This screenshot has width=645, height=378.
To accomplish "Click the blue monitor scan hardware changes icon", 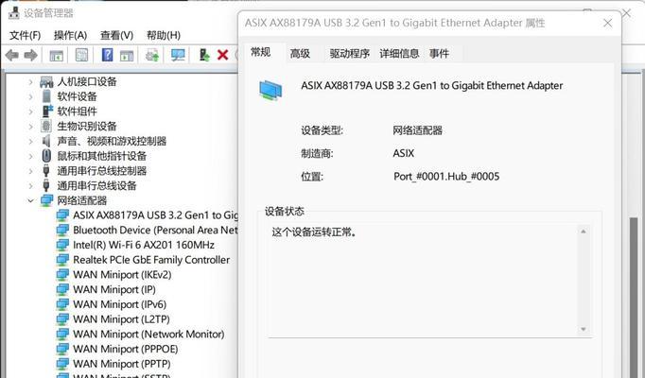I will [x=178, y=55].
